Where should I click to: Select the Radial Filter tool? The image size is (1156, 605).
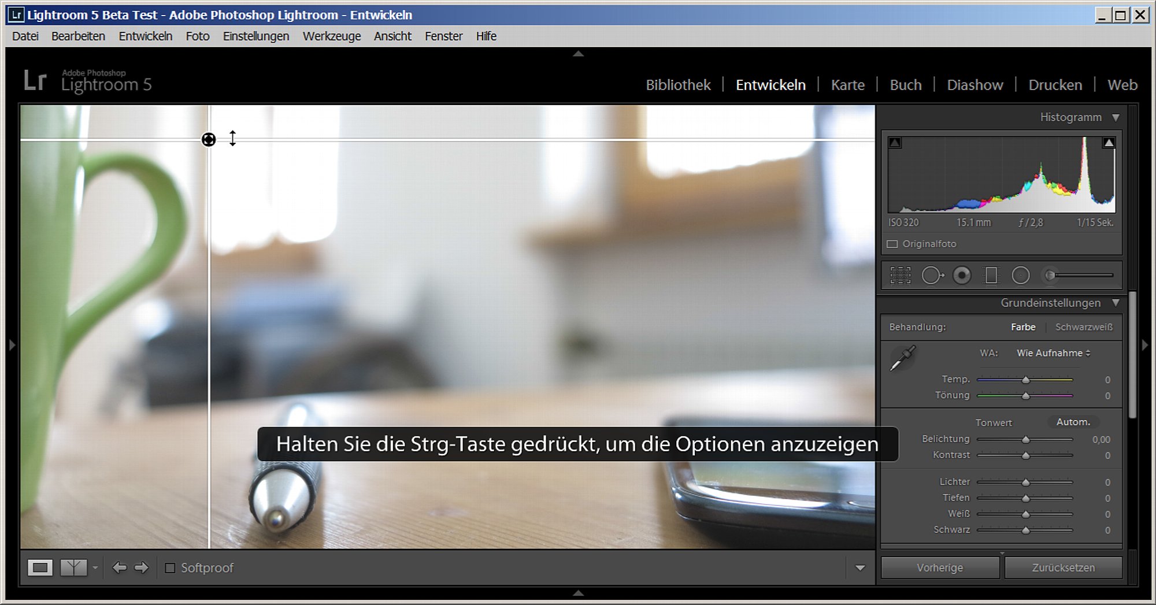[1021, 276]
